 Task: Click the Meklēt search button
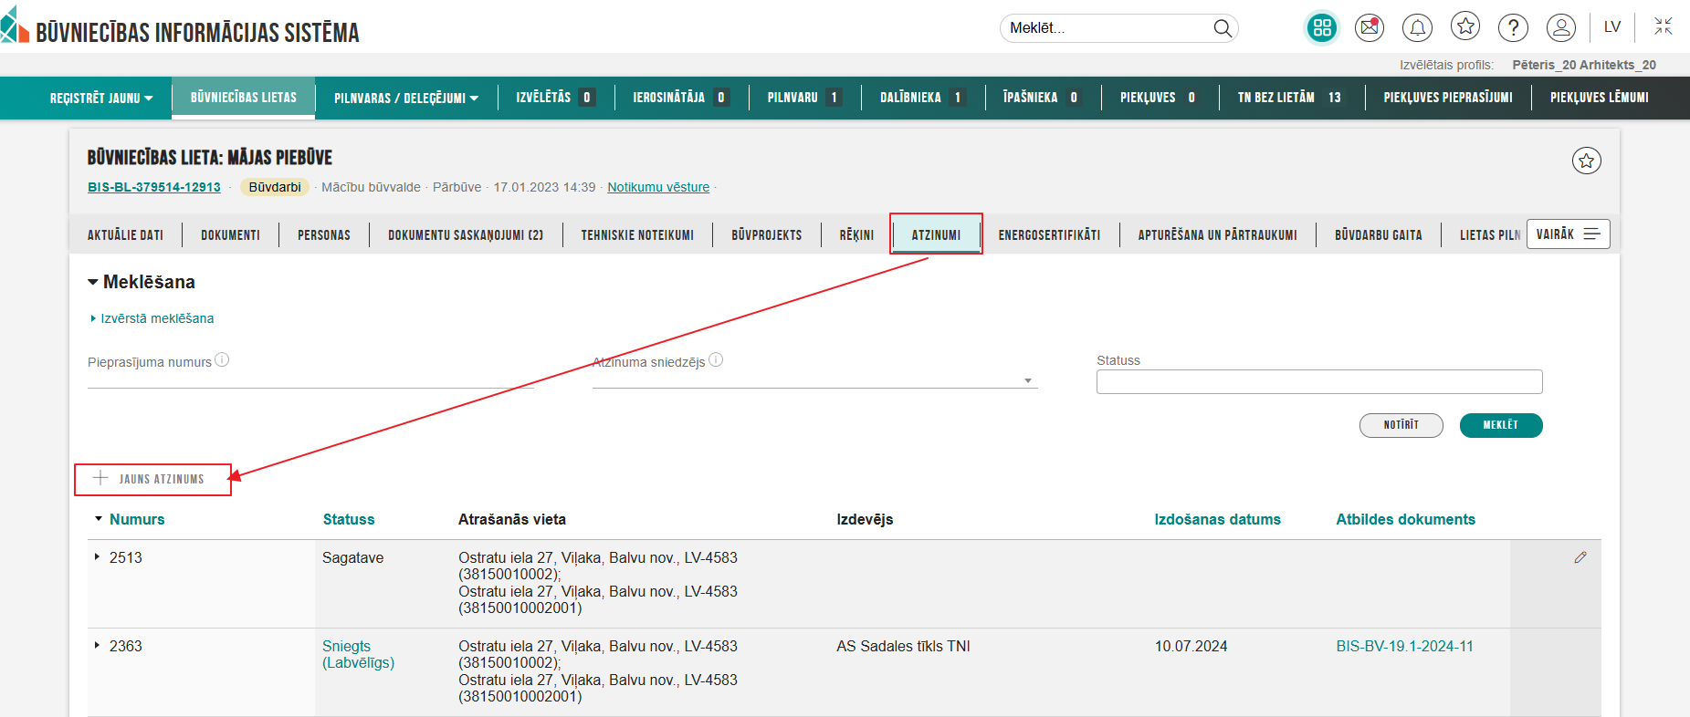(x=1500, y=425)
